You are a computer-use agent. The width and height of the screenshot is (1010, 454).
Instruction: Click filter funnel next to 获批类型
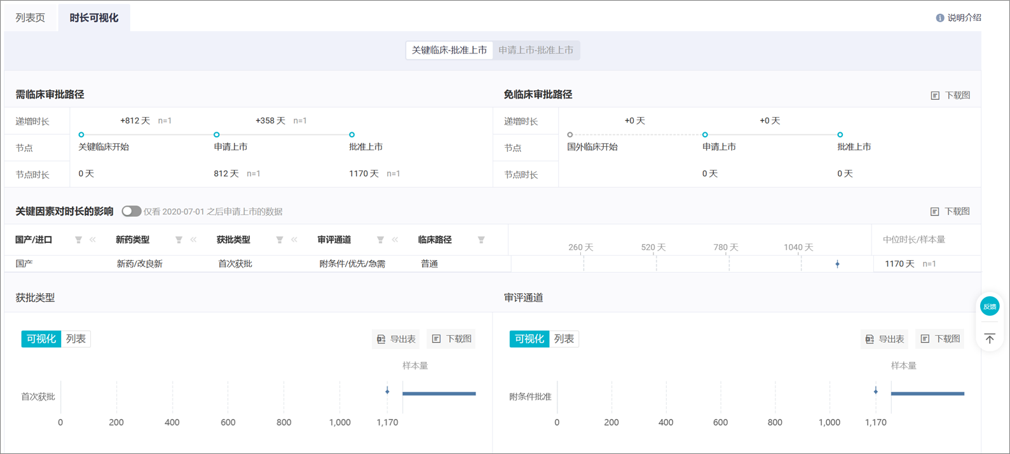click(280, 240)
